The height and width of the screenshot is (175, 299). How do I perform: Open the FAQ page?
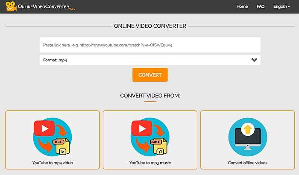(261, 6)
